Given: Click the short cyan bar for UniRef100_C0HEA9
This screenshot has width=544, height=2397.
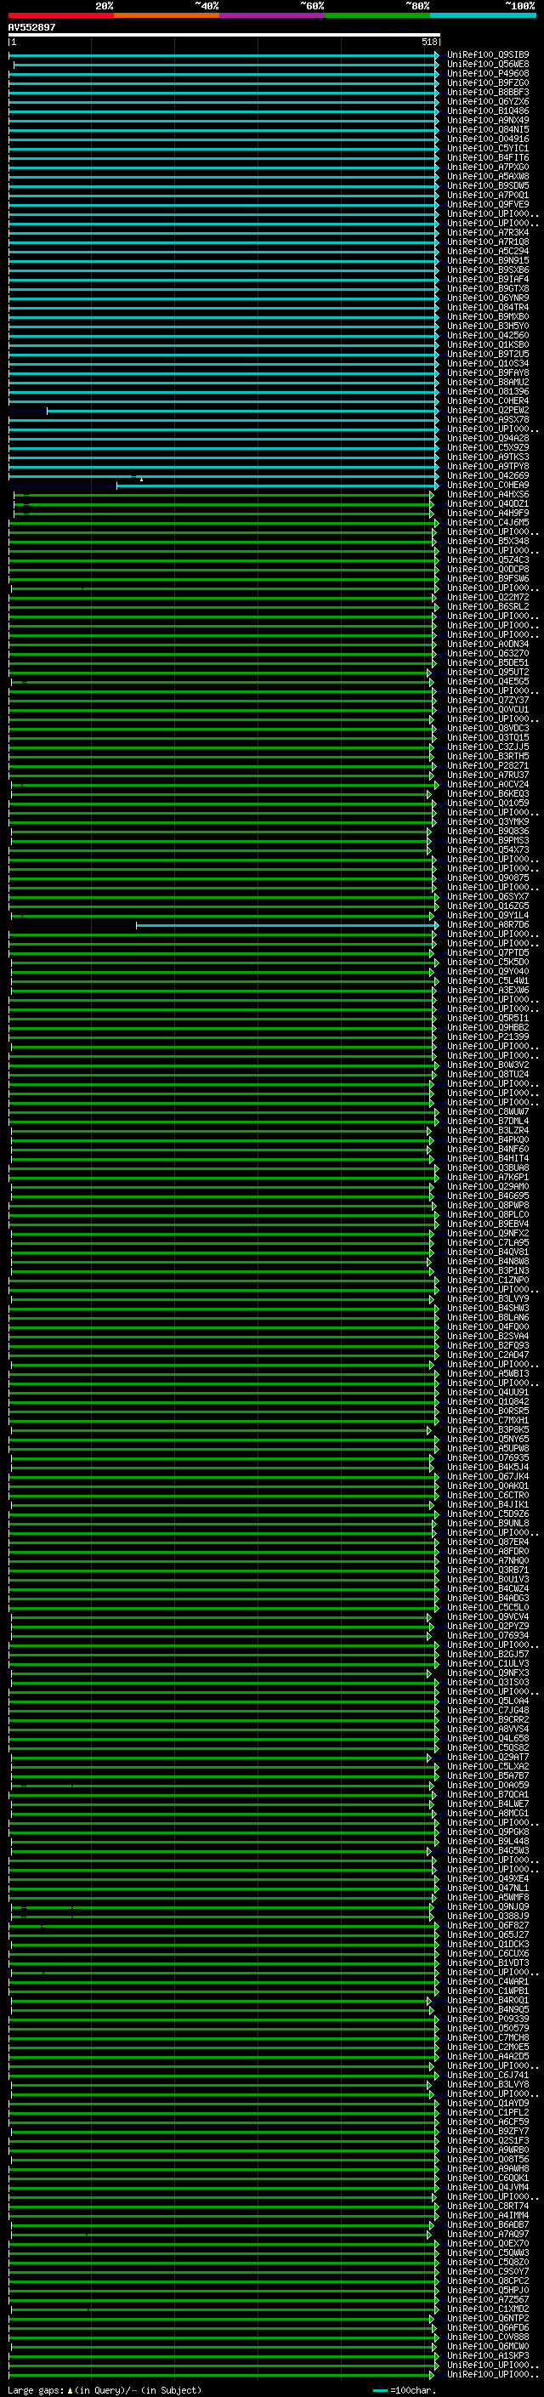Looking at the screenshot, I should [277, 485].
